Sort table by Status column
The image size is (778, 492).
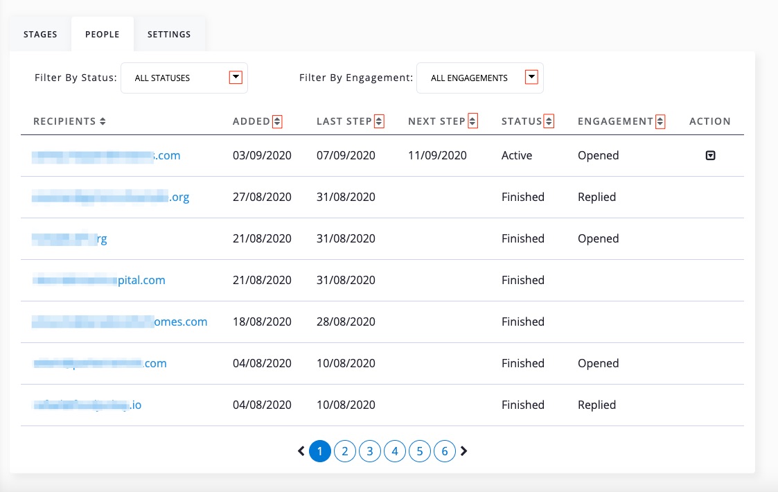coord(549,121)
